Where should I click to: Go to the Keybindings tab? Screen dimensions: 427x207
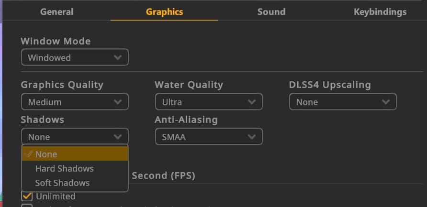tap(380, 12)
